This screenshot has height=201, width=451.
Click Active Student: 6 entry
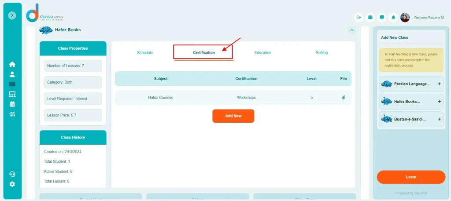[58, 172]
